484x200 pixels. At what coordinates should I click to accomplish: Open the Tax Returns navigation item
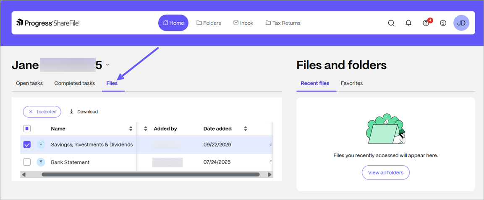click(x=283, y=23)
